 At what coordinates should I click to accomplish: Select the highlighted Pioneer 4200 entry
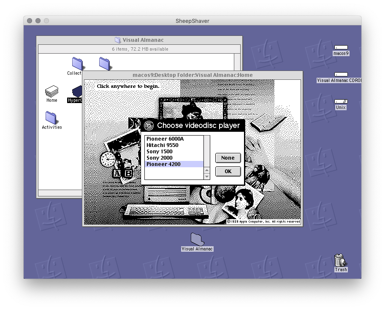pyautogui.click(x=174, y=164)
